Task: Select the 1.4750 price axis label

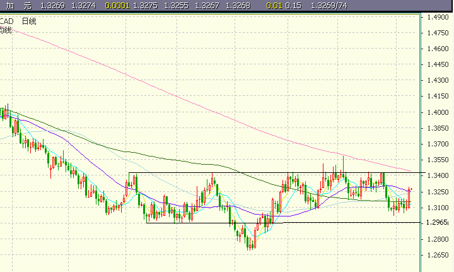Action: [438, 33]
